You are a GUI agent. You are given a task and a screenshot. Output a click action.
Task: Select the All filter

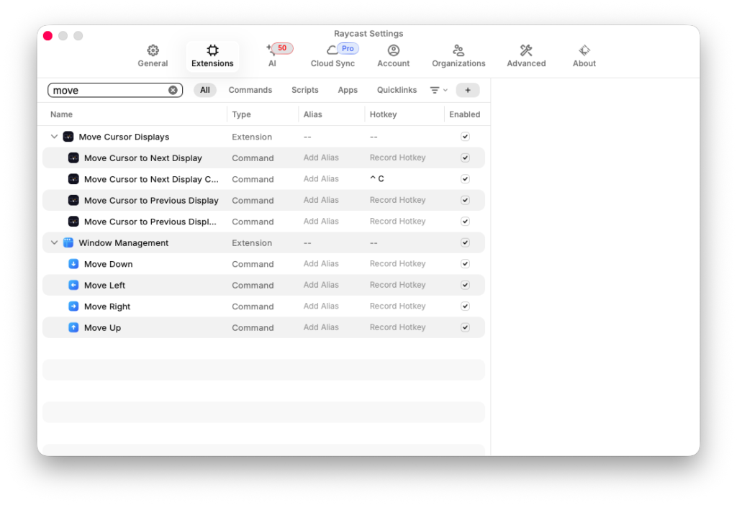click(205, 90)
